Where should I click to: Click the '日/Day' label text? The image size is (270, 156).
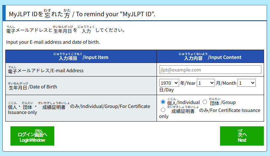pyautogui.click(x=167, y=90)
